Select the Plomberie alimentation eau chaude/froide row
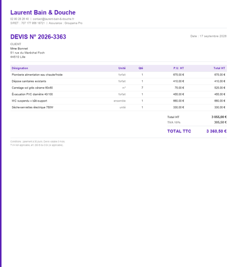This screenshot has height=267, width=237. tap(118, 75)
